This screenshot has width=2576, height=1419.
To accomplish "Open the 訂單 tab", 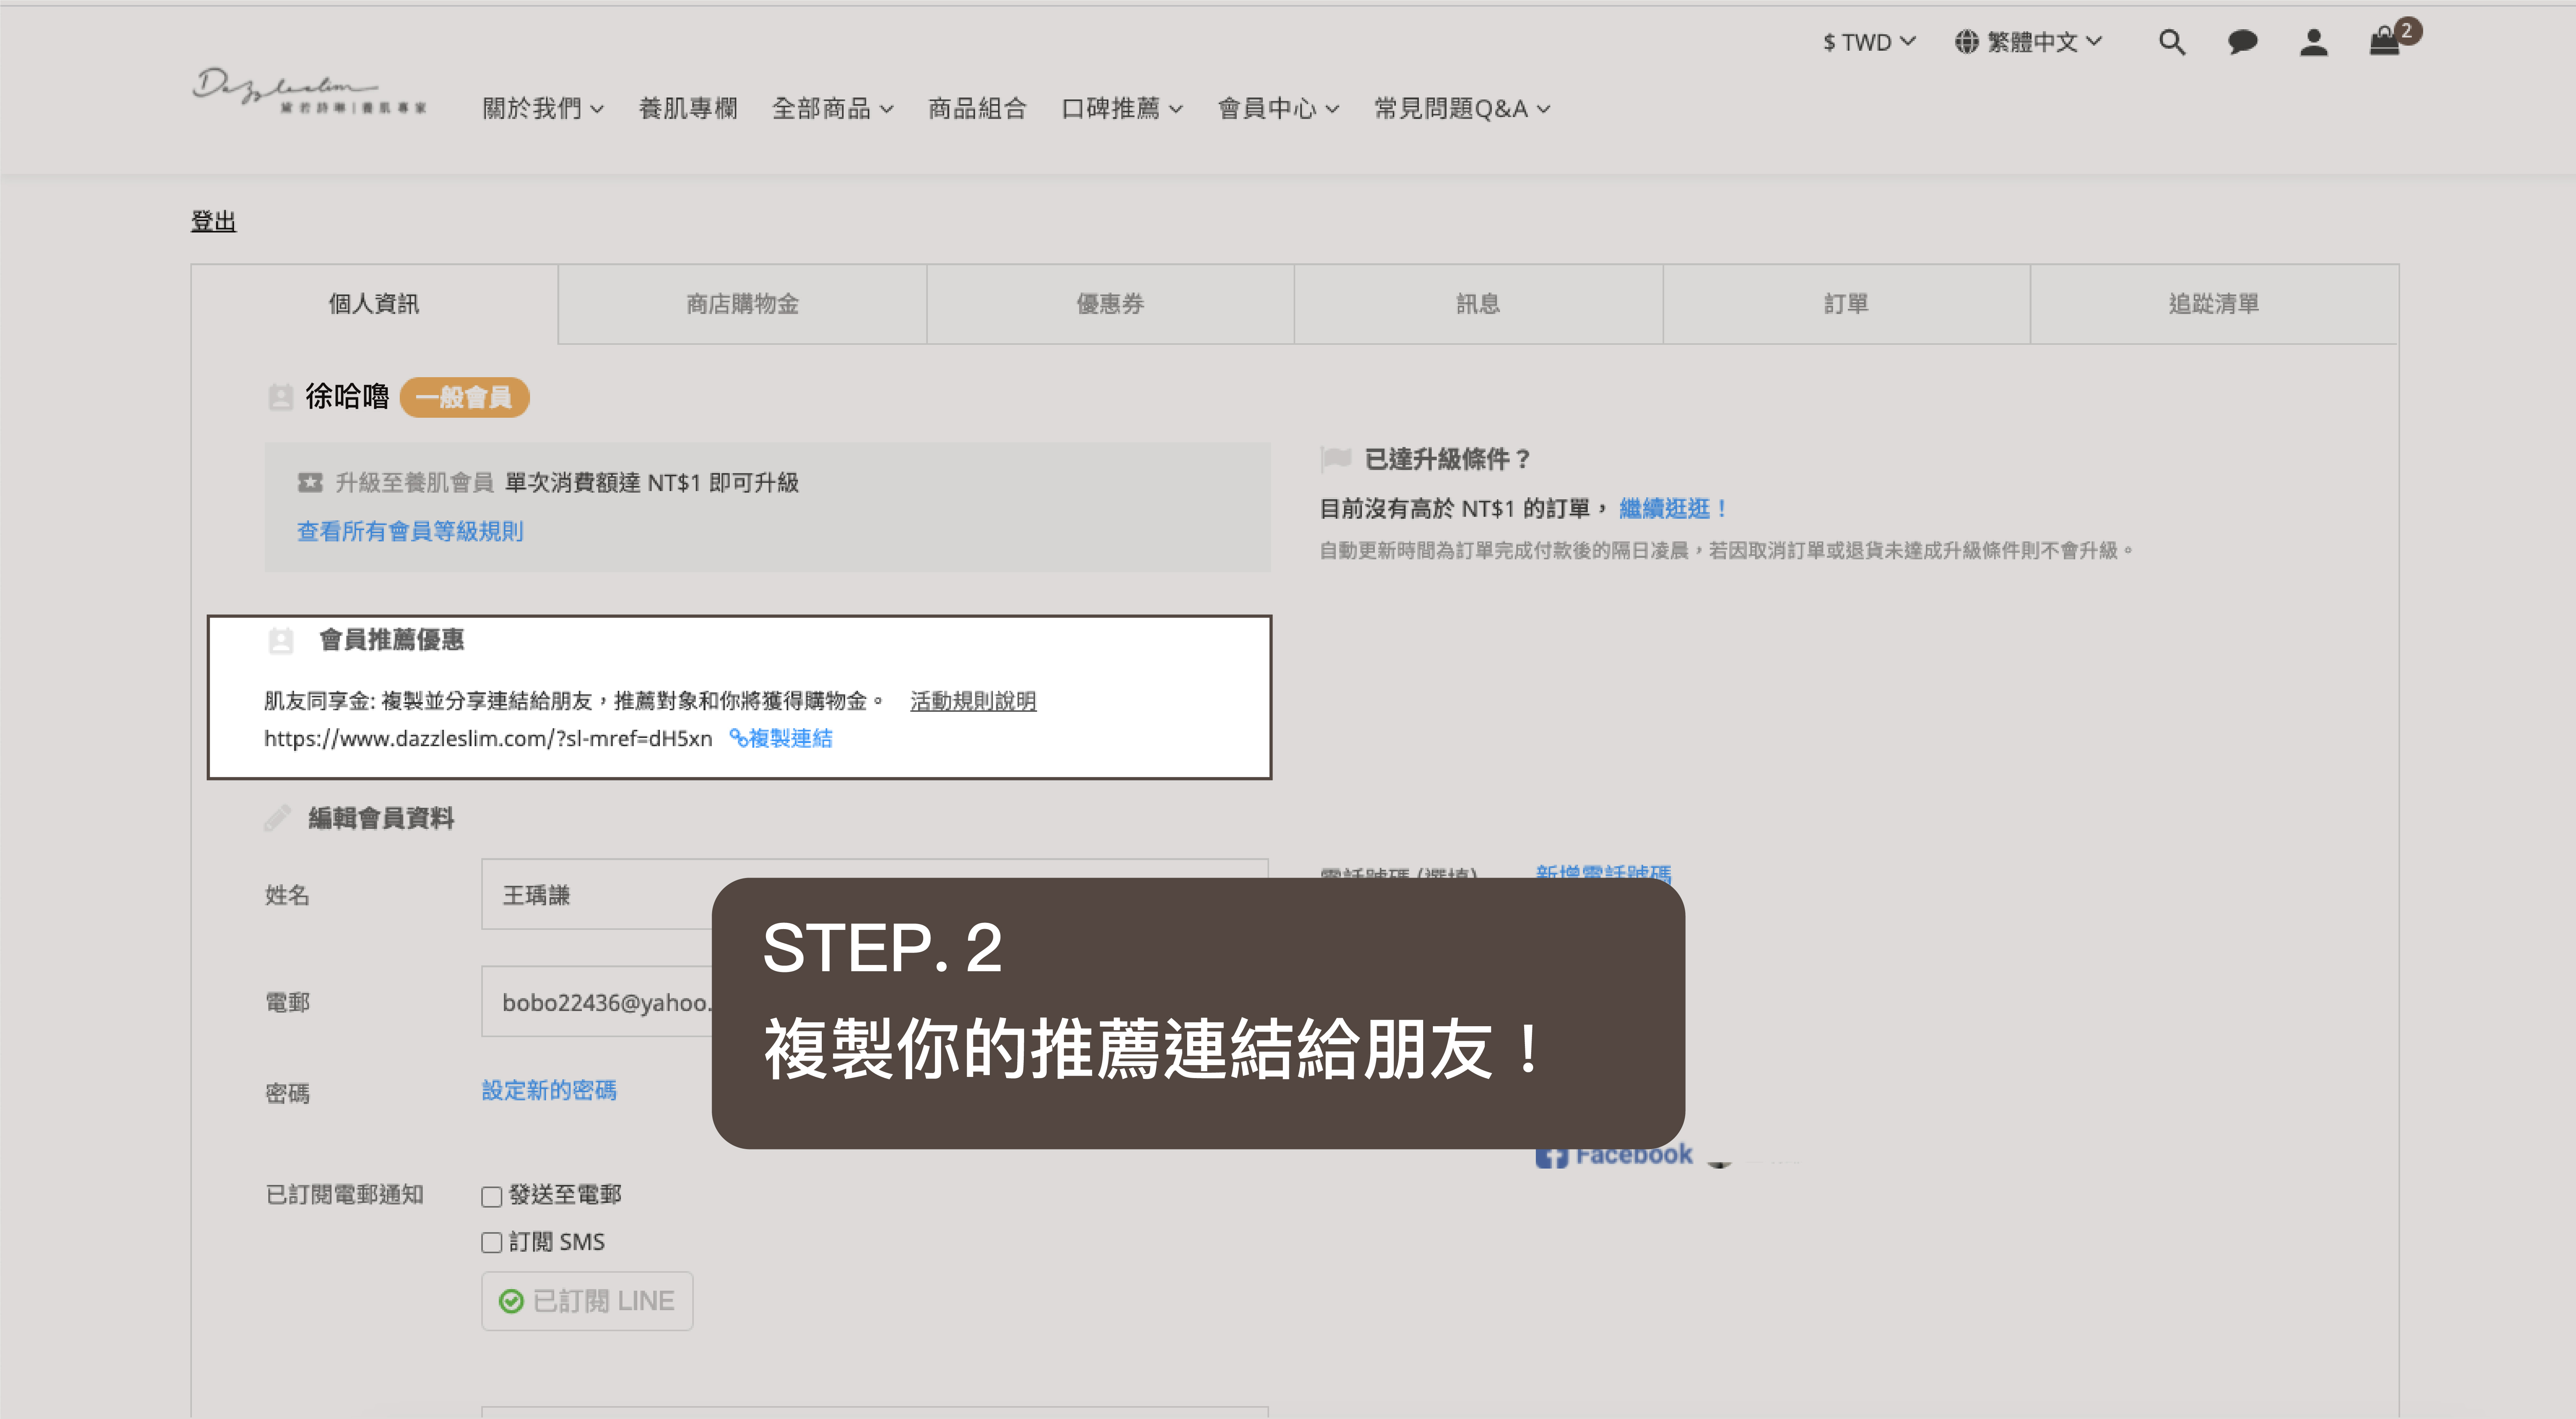I will (x=1846, y=304).
